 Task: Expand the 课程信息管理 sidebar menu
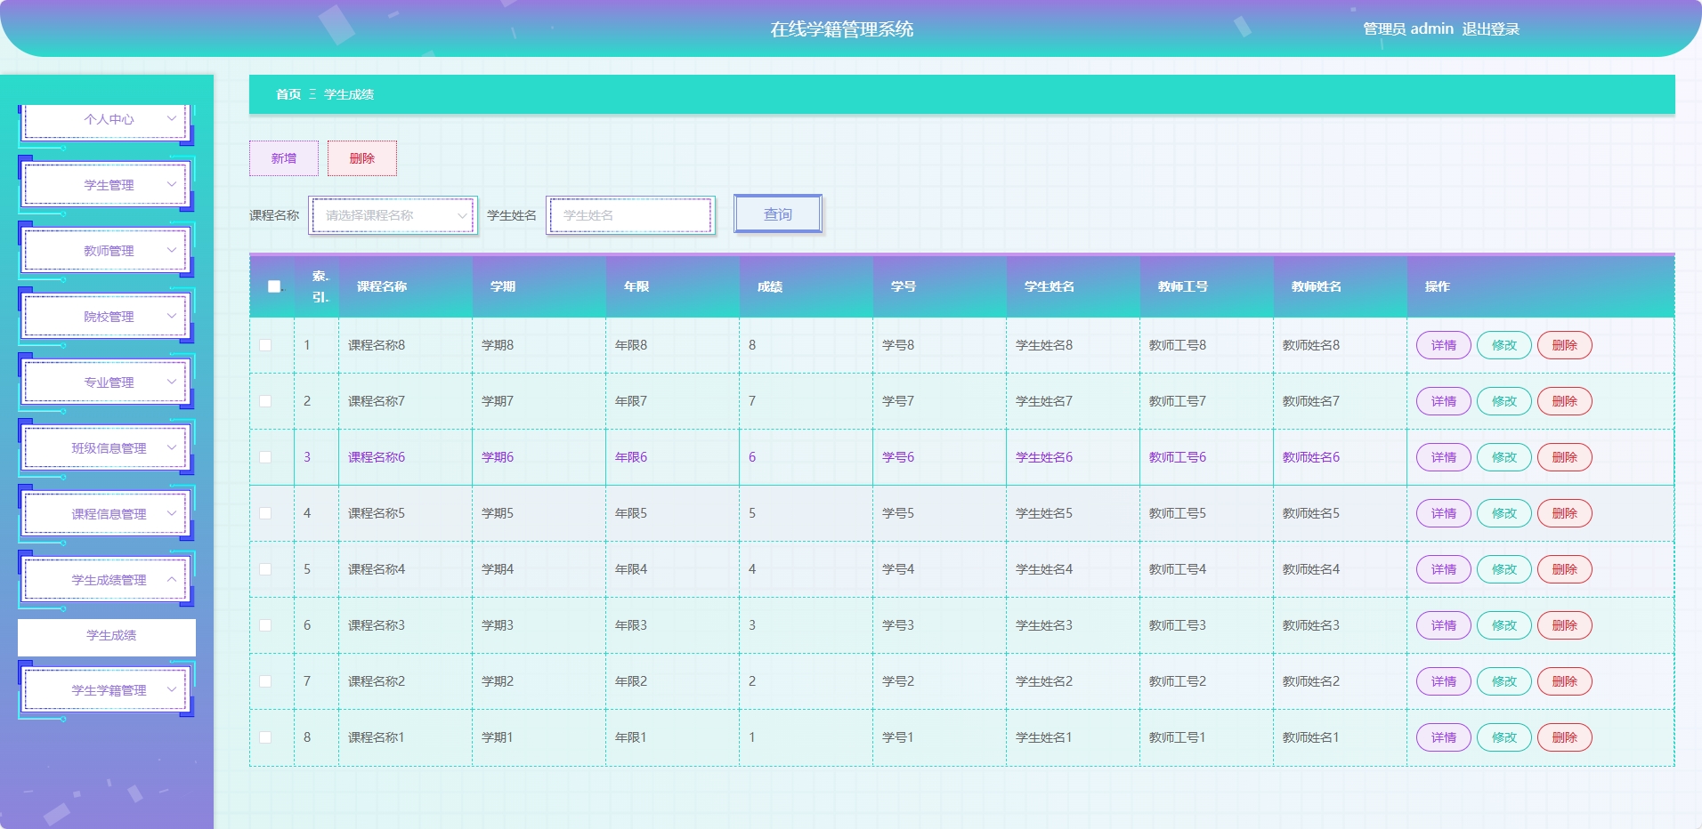pos(107,514)
